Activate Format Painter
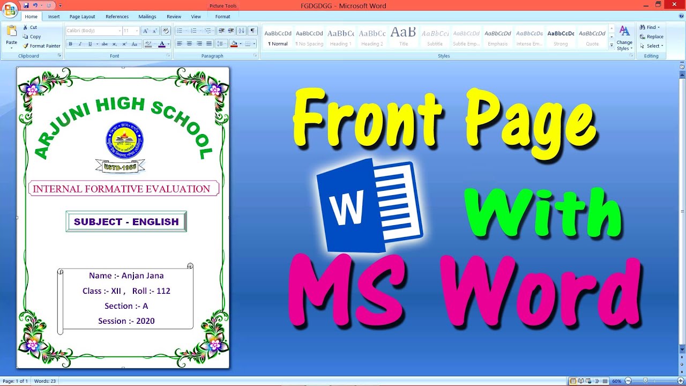This screenshot has width=686, height=386. [x=42, y=46]
